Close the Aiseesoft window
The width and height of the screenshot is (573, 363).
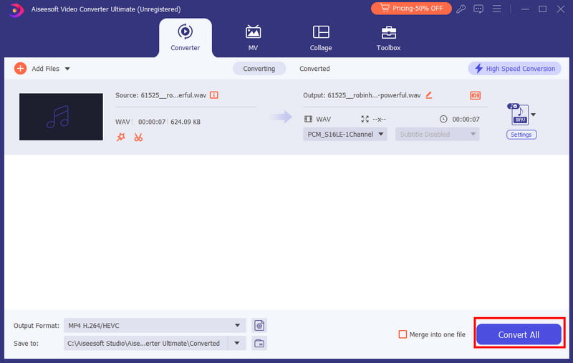pyautogui.click(x=561, y=9)
